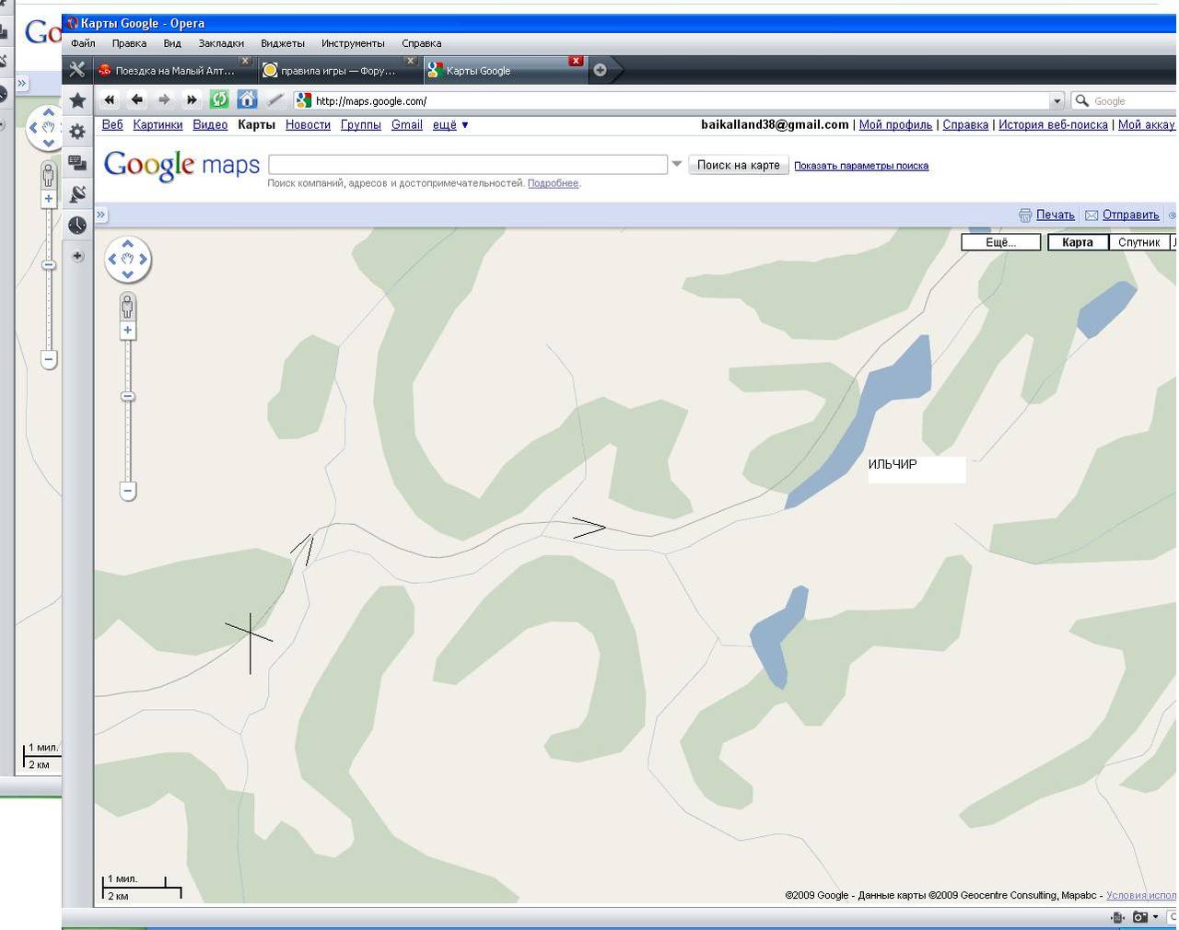Click the Печать link
The image size is (1179, 930).
(1056, 215)
